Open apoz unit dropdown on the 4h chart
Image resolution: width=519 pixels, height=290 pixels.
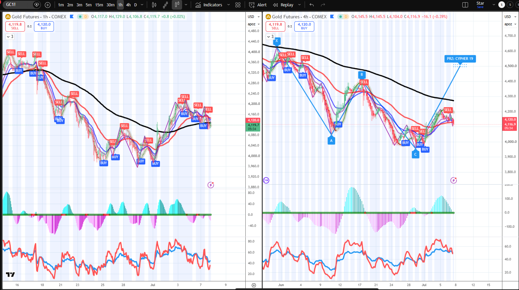pyautogui.click(x=510, y=24)
